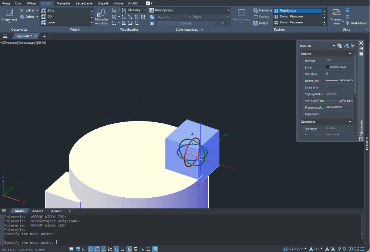370x252 pixels.
Task: Toggle object snap in status bar
Action: (97, 249)
